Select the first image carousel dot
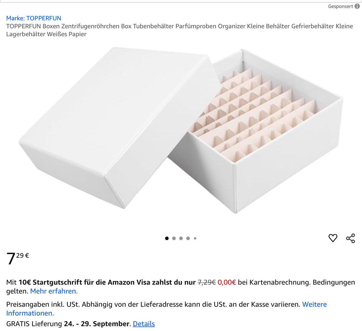The width and height of the screenshot is (362, 331). coord(167,238)
